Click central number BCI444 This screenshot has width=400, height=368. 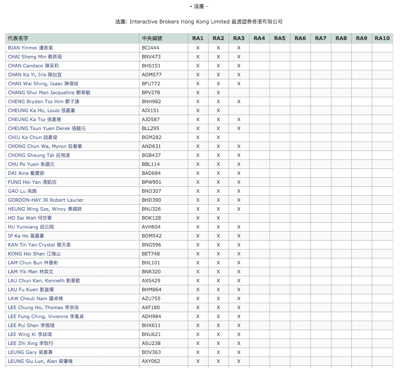point(151,48)
